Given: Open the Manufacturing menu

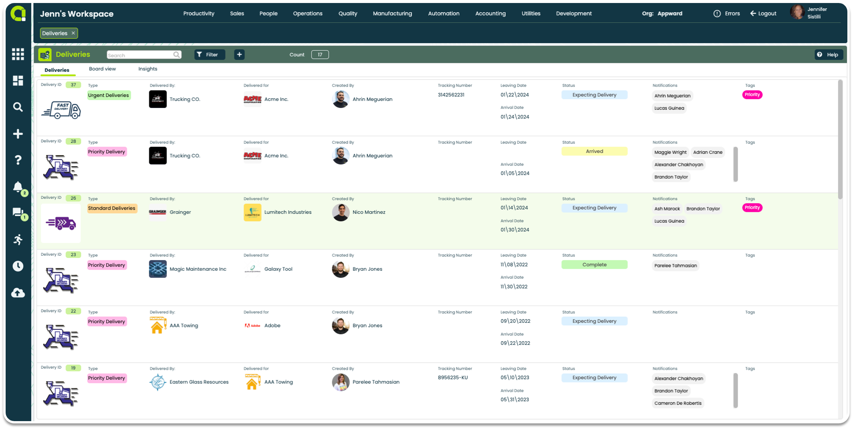Looking at the screenshot, I should tap(392, 13).
